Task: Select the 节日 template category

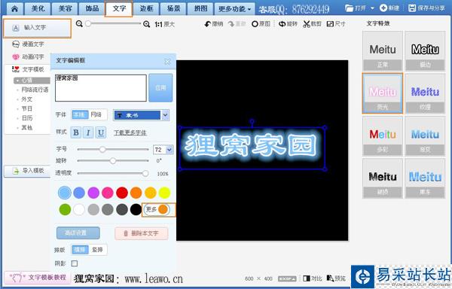Action: (x=27, y=109)
